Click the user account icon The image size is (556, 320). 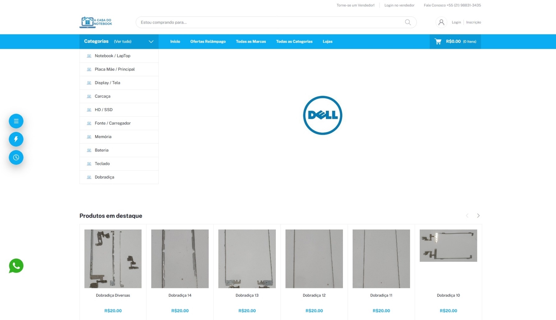(x=441, y=22)
